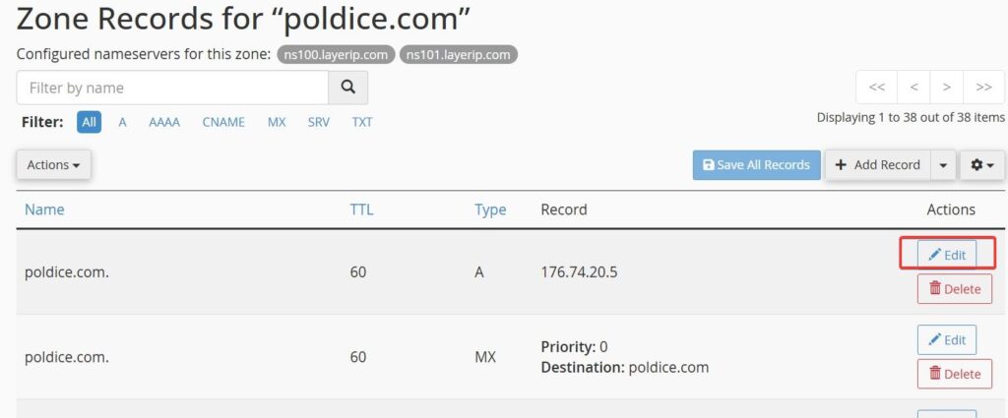The image size is (1008, 418).
Task: Expand the Add Record caret dropdown
Action: tap(944, 165)
